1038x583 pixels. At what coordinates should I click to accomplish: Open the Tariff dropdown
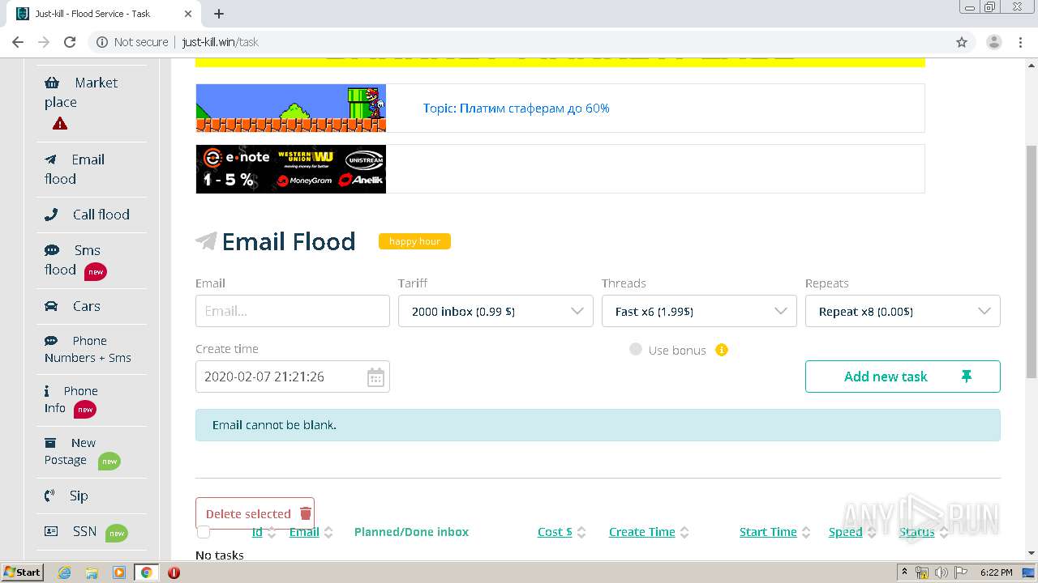pyautogui.click(x=495, y=311)
